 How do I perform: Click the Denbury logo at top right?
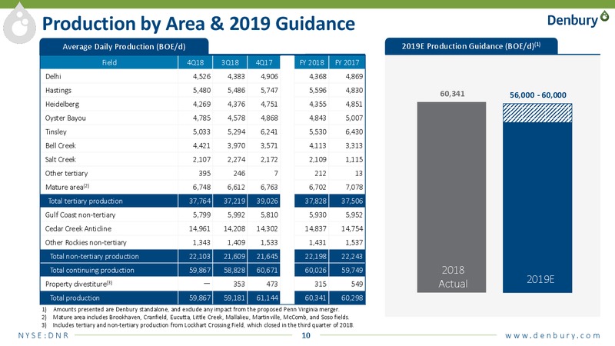[x=578, y=18]
